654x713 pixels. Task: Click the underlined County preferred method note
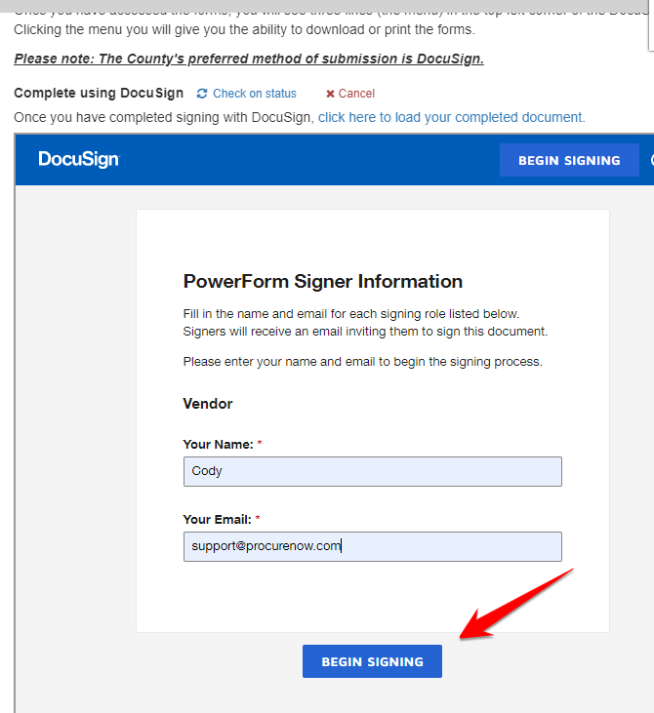pyautogui.click(x=249, y=59)
